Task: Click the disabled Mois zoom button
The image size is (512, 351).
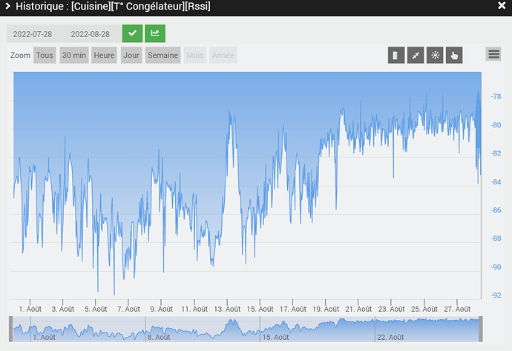Action: (195, 55)
